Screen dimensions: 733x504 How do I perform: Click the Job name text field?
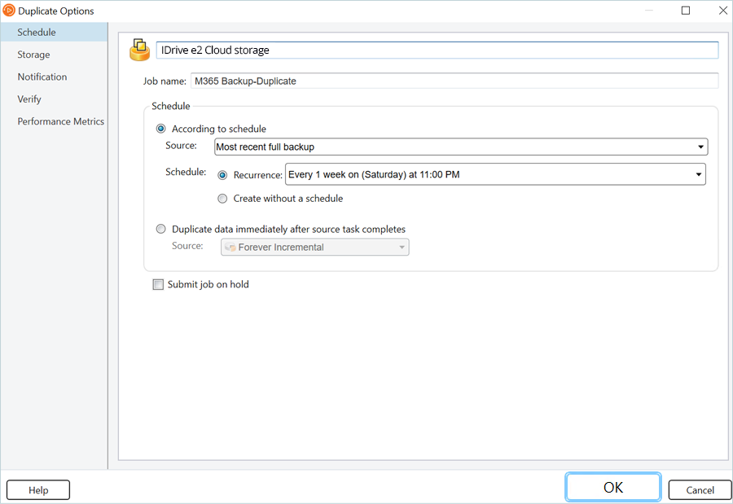[x=454, y=81]
